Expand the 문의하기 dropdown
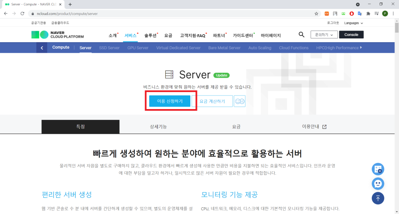Image resolution: width=399 pixels, height=214 pixels. 324,35
